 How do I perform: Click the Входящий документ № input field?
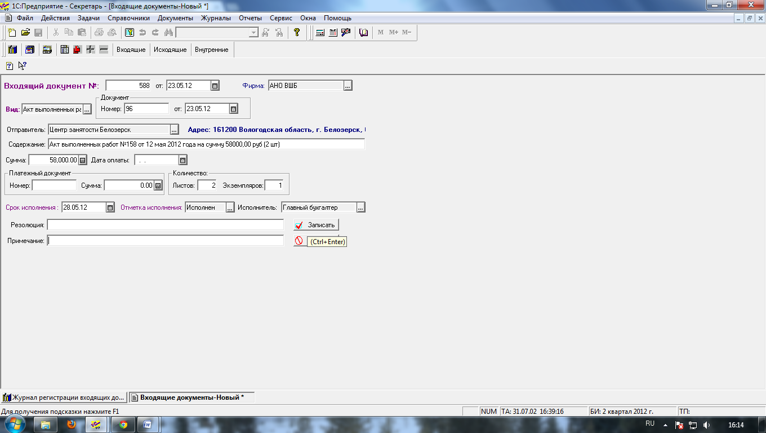128,86
